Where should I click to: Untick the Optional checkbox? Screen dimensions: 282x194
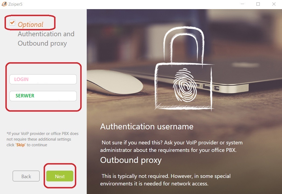point(12,23)
